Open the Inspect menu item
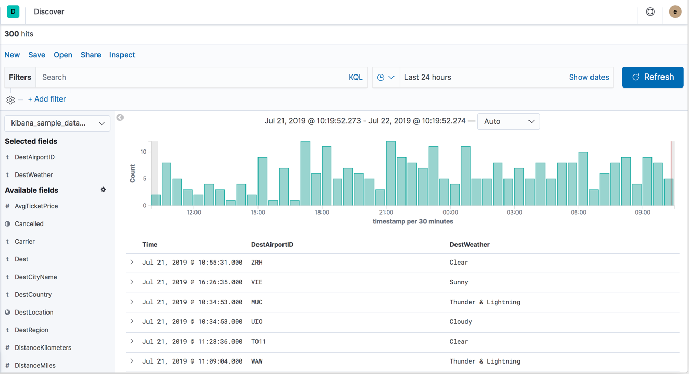The width and height of the screenshot is (689, 374). pos(122,55)
